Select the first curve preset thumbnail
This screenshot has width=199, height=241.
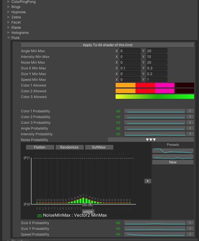point(173,151)
